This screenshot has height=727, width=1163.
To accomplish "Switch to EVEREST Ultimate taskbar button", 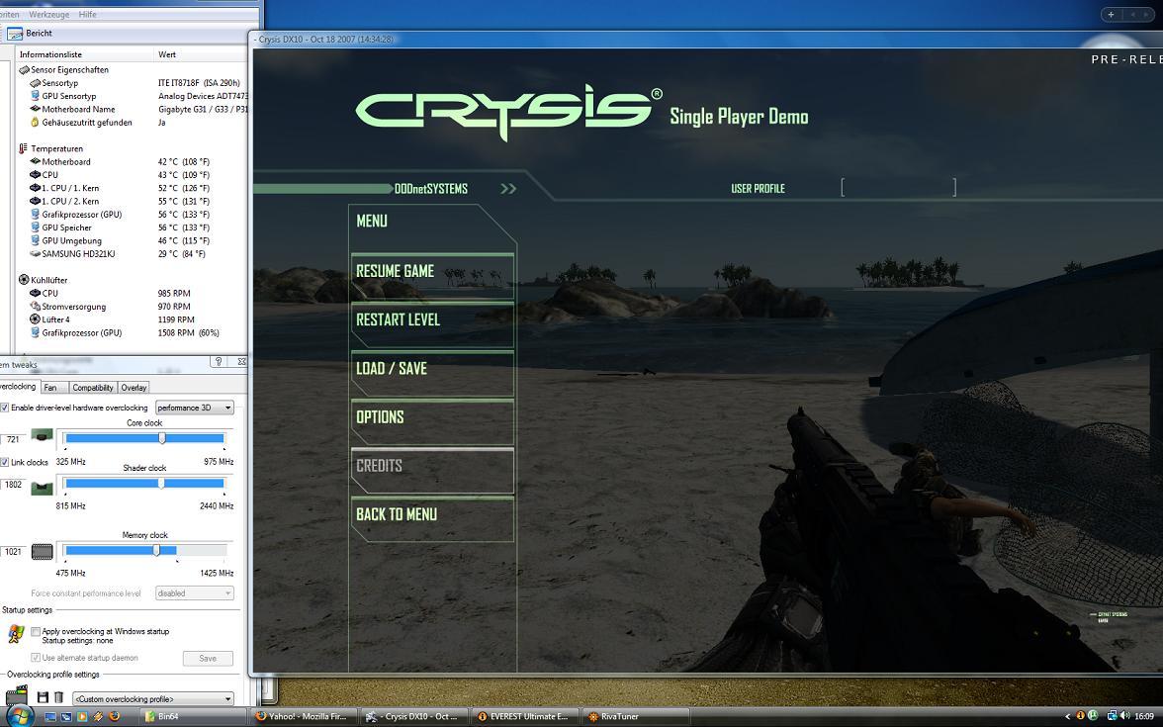I will click(x=524, y=716).
